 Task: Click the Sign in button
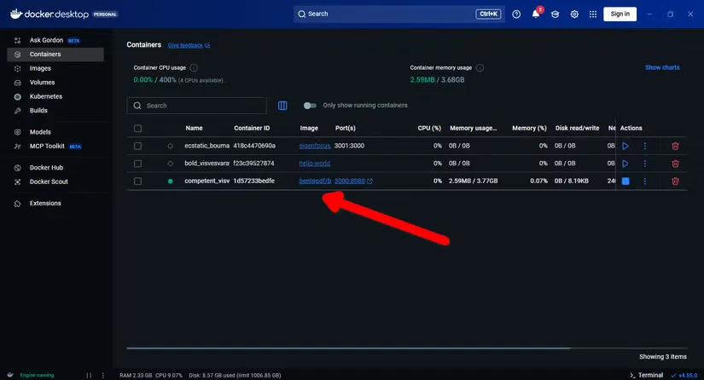pyautogui.click(x=620, y=14)
